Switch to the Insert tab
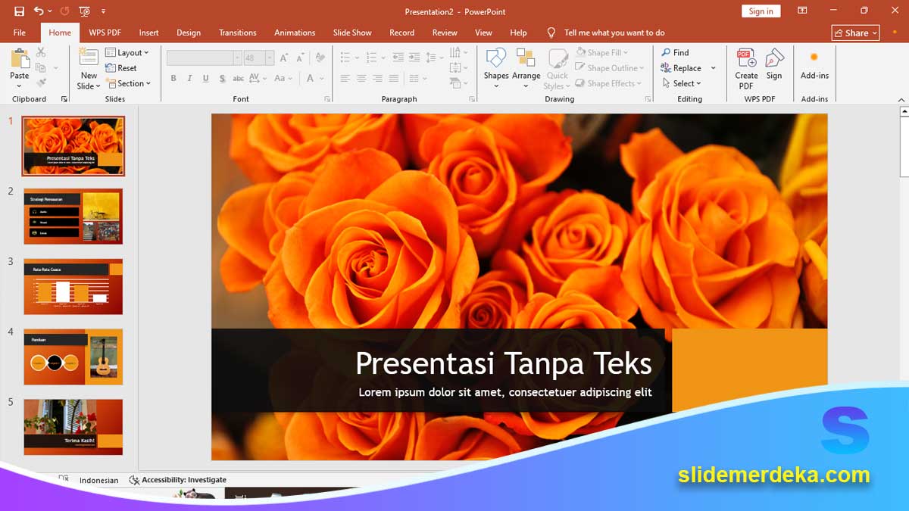 pos(148,33)
